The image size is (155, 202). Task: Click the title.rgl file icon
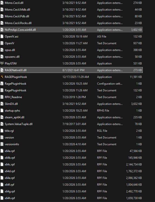pos(2,131)
